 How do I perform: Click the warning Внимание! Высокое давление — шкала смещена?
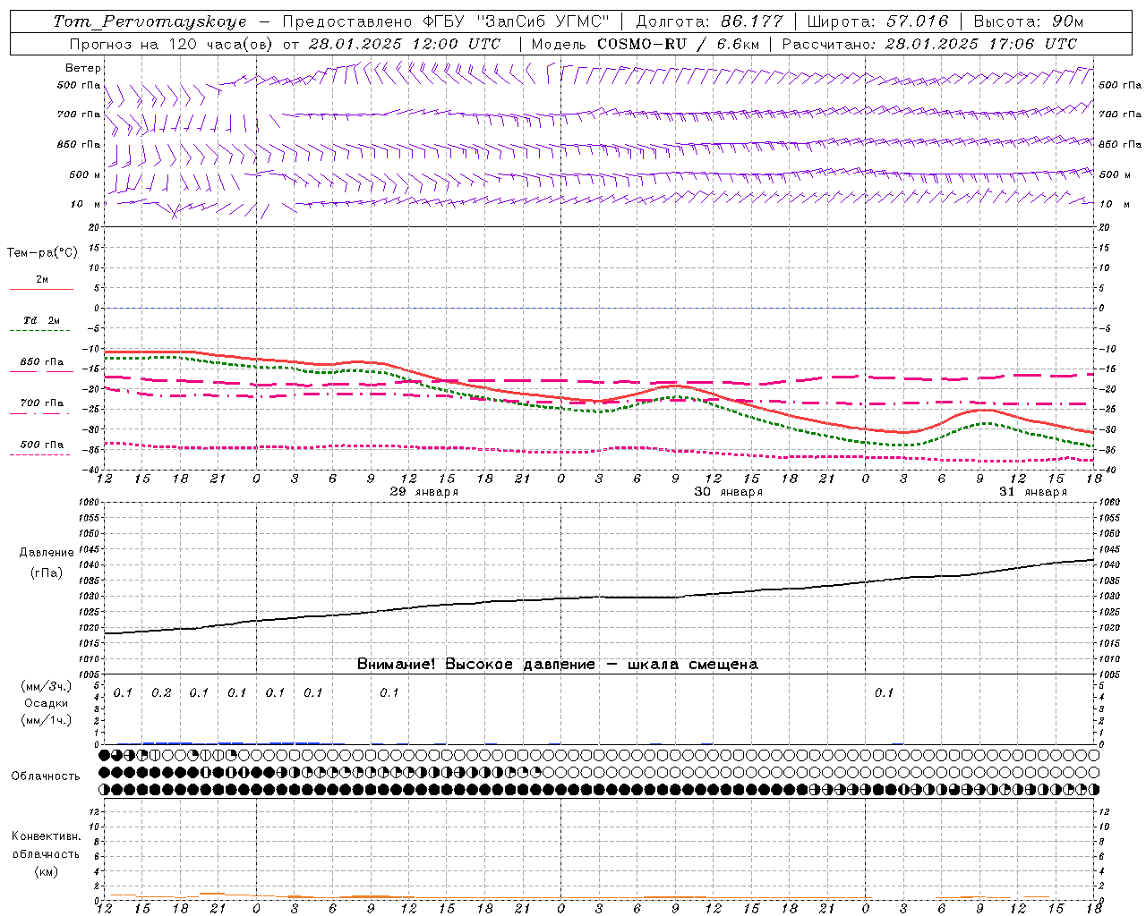[x=557, y=664]
